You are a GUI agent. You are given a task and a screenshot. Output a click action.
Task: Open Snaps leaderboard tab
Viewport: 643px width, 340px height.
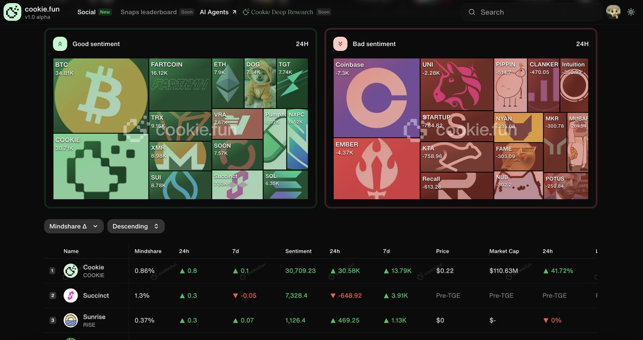coord(148,12)
